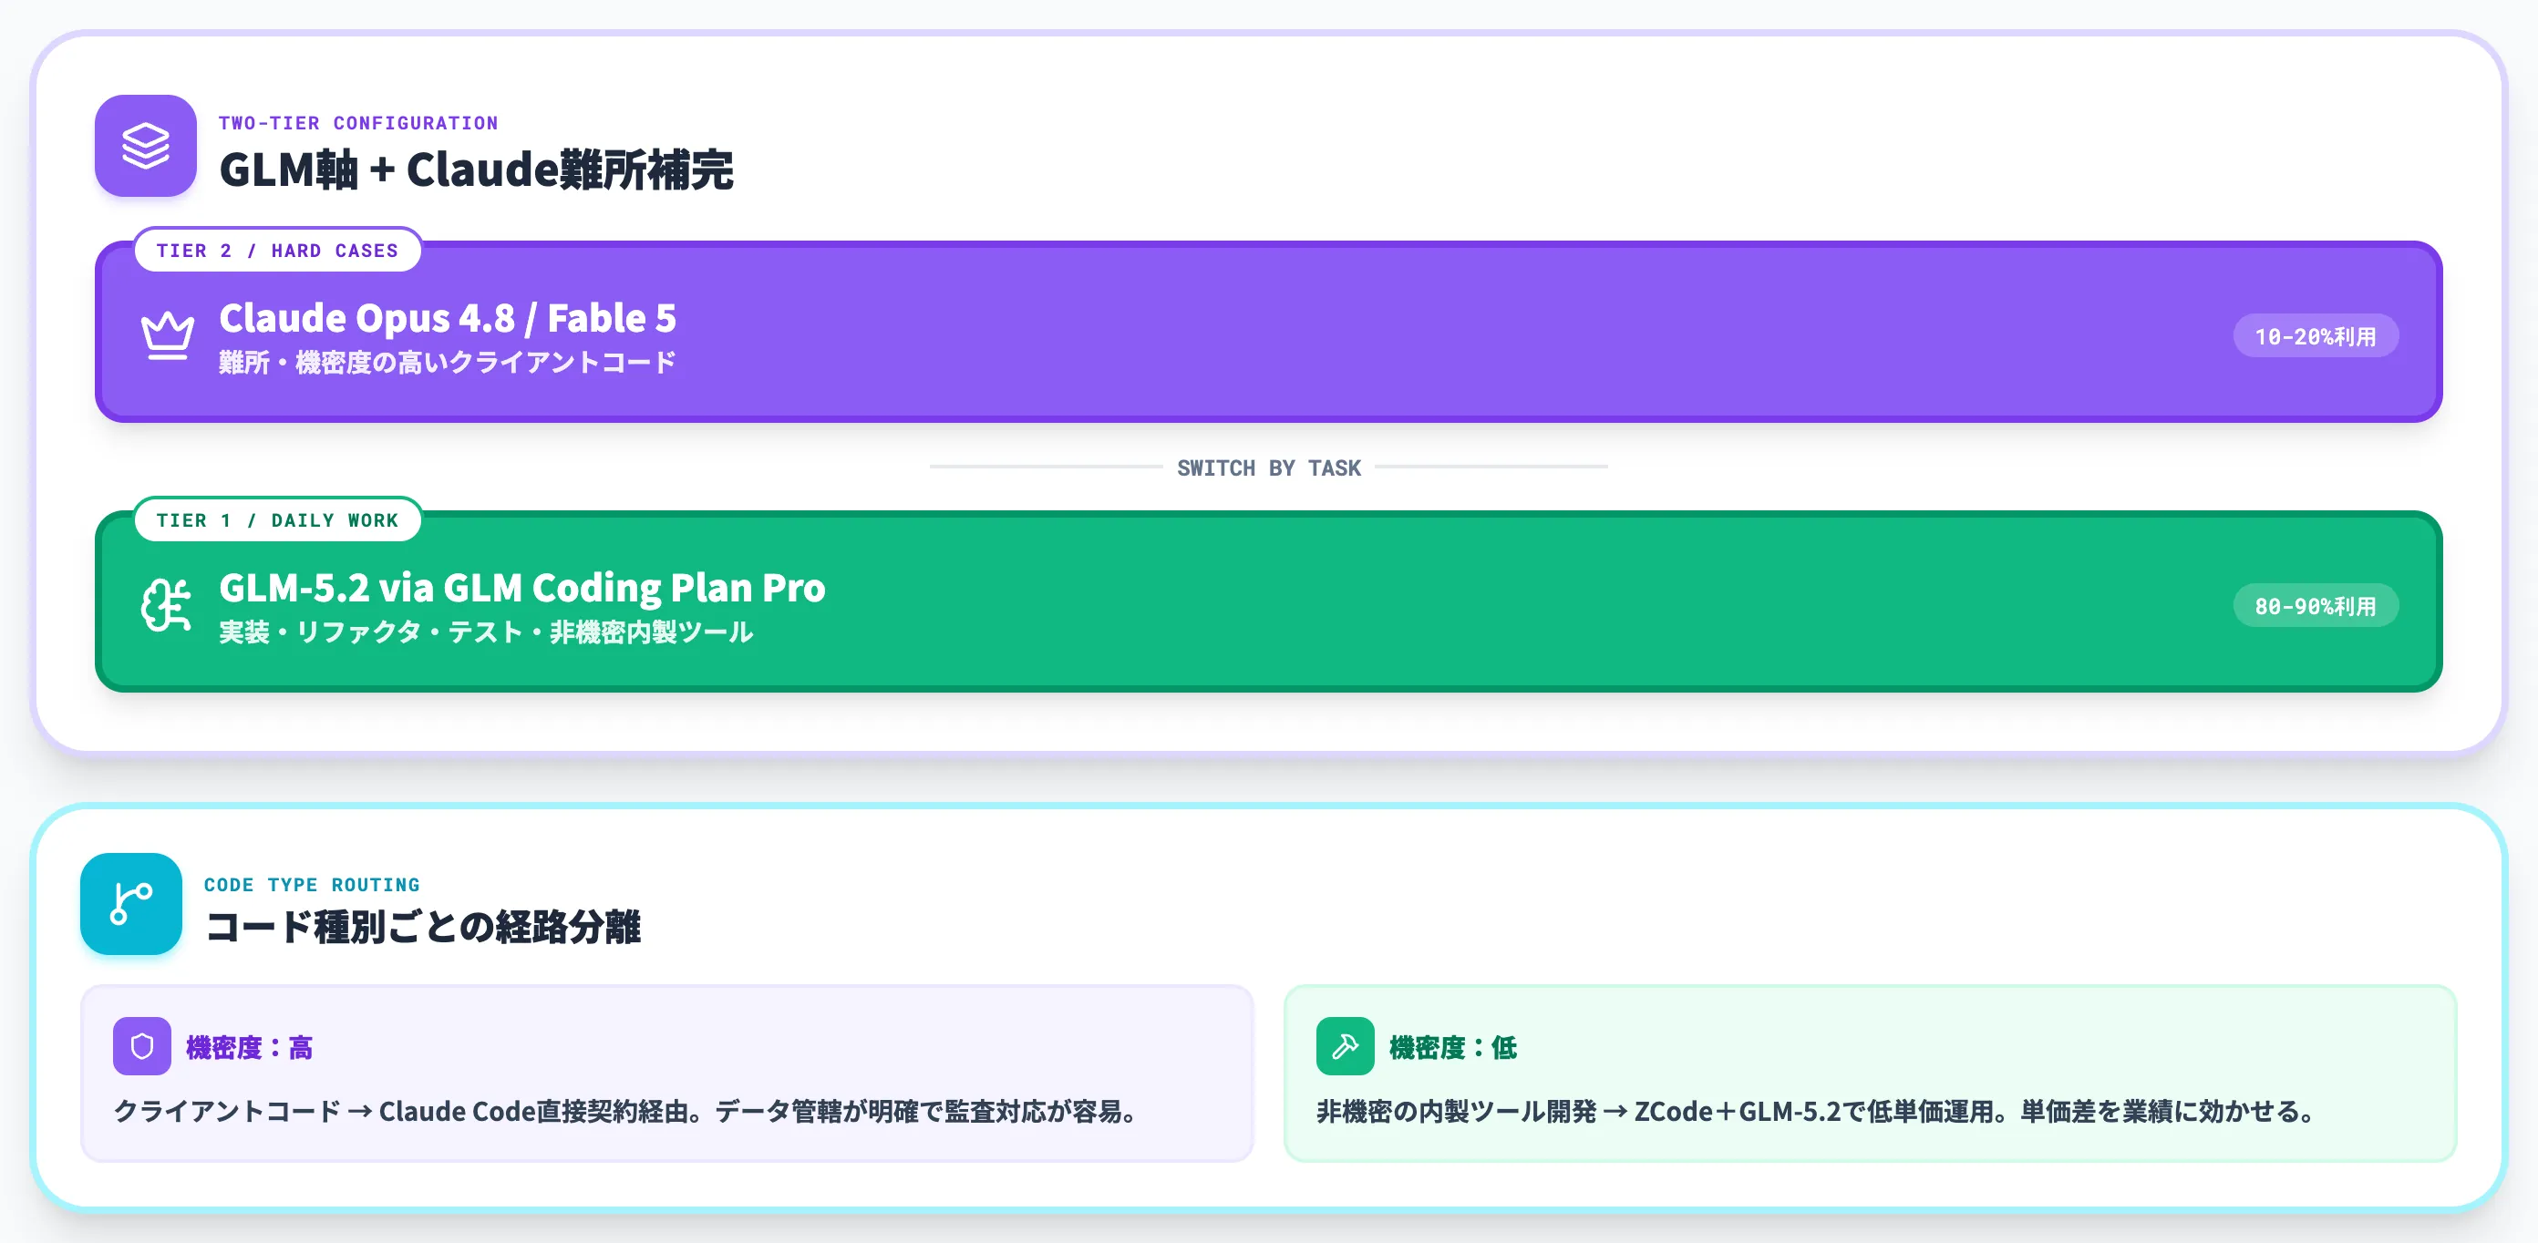Click the cyan git-branch routing icon

tap(131, 903)
